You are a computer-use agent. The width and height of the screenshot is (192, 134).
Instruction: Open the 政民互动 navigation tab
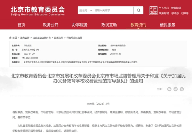[109, 25]
